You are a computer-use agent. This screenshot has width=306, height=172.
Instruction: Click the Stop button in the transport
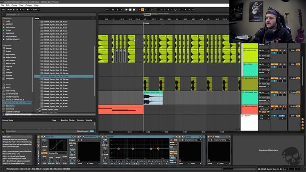(x=130, y=10)
